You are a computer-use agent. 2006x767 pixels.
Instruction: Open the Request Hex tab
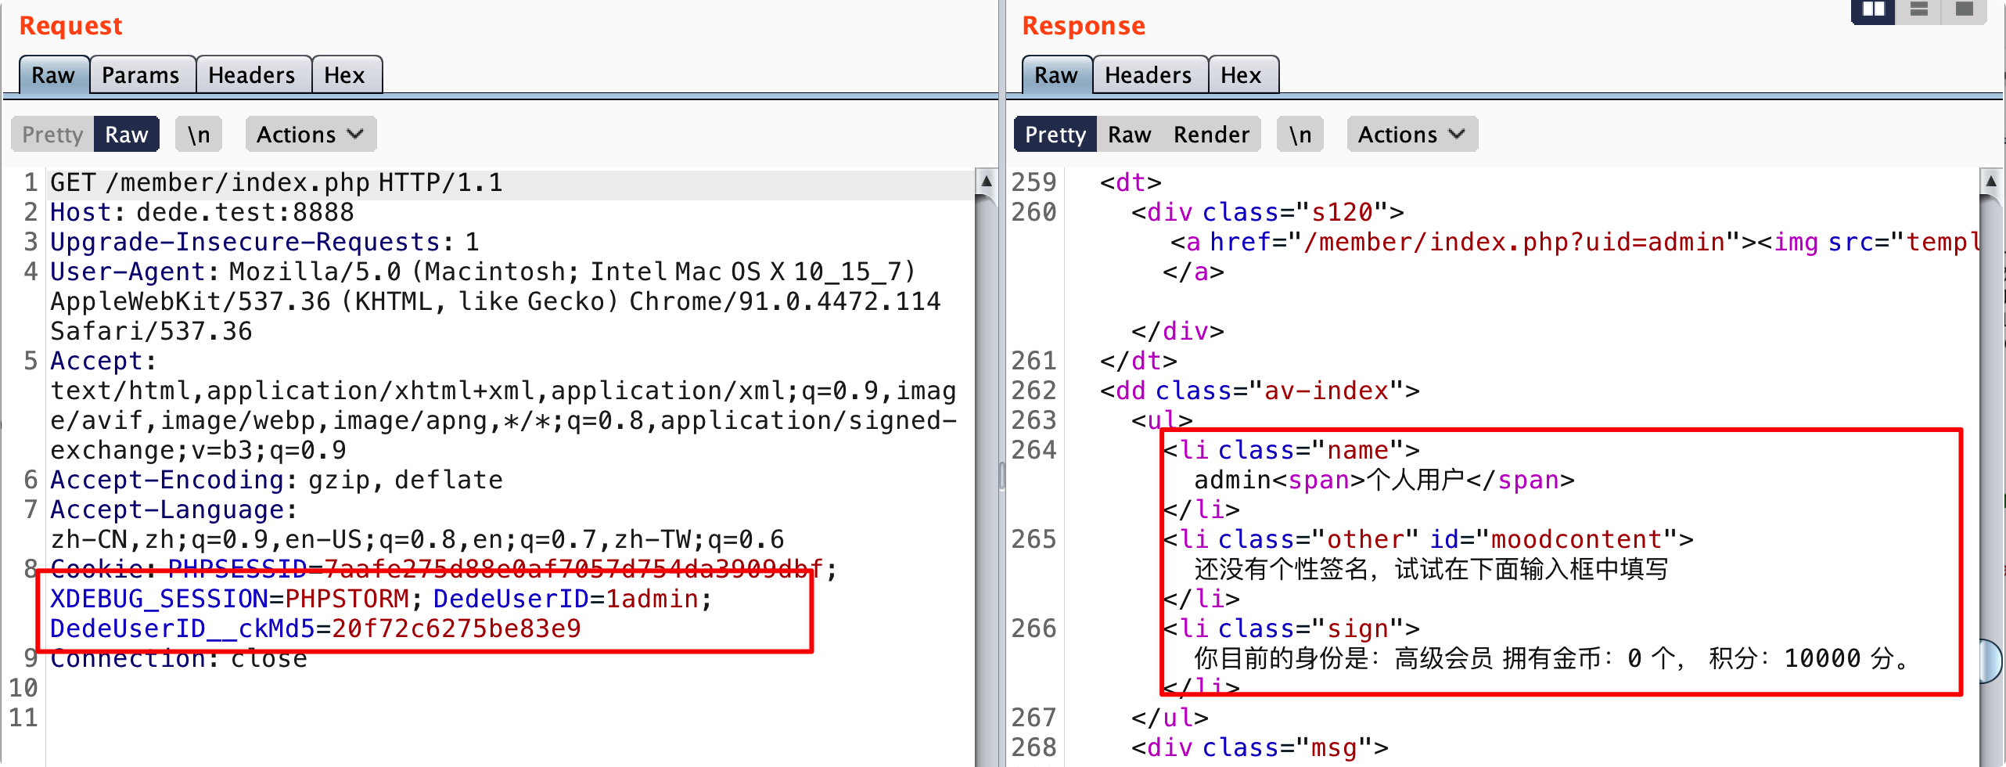pos(345,75)
